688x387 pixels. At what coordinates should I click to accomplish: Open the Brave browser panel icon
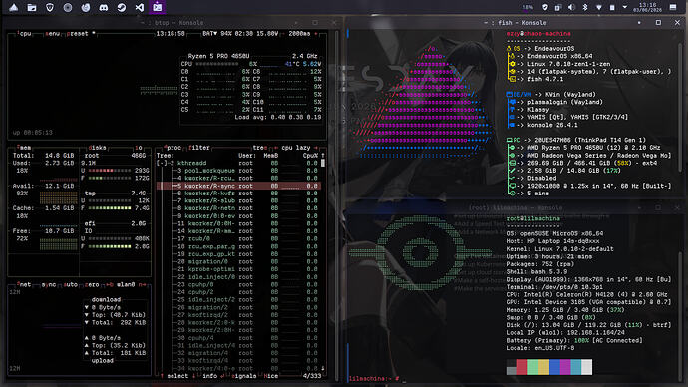(x=50, y=7)
